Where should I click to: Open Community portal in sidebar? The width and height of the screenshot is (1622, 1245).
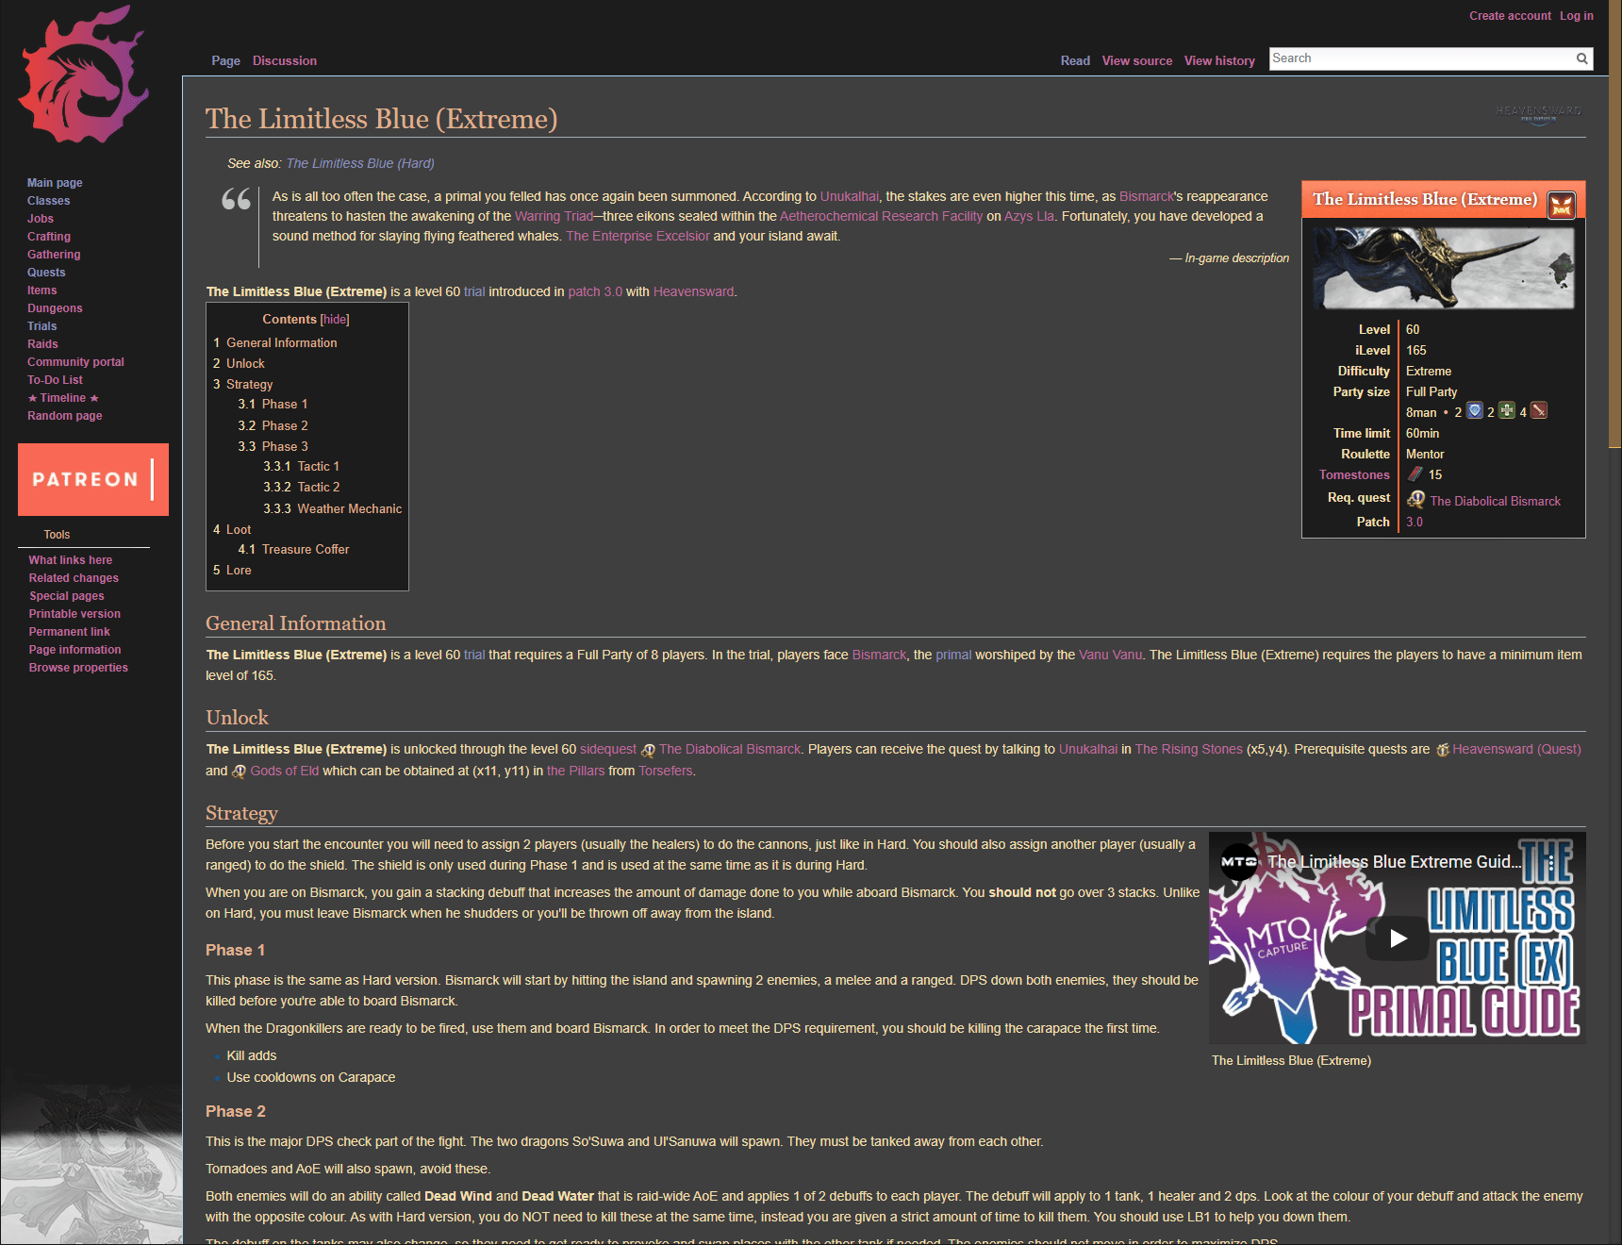tap(75, 362)
